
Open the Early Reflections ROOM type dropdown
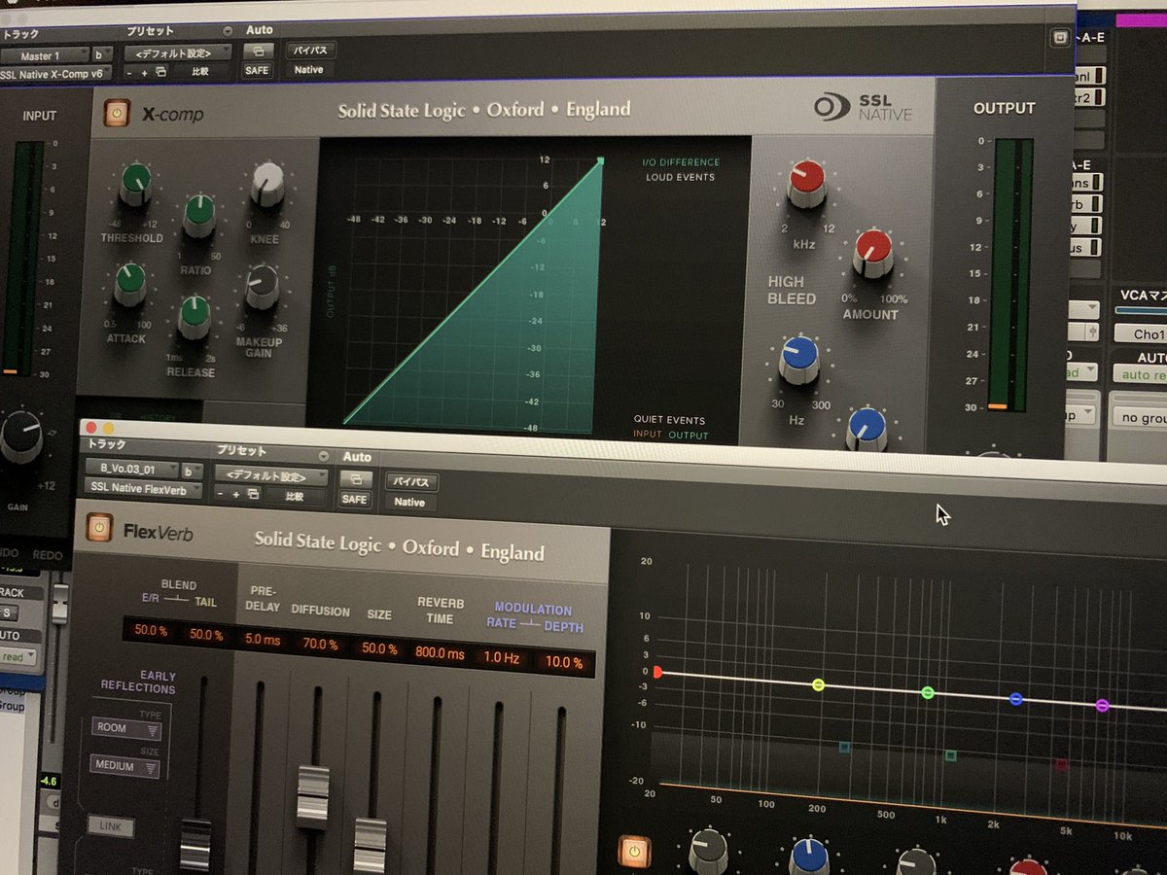click(x=126, y=728)
